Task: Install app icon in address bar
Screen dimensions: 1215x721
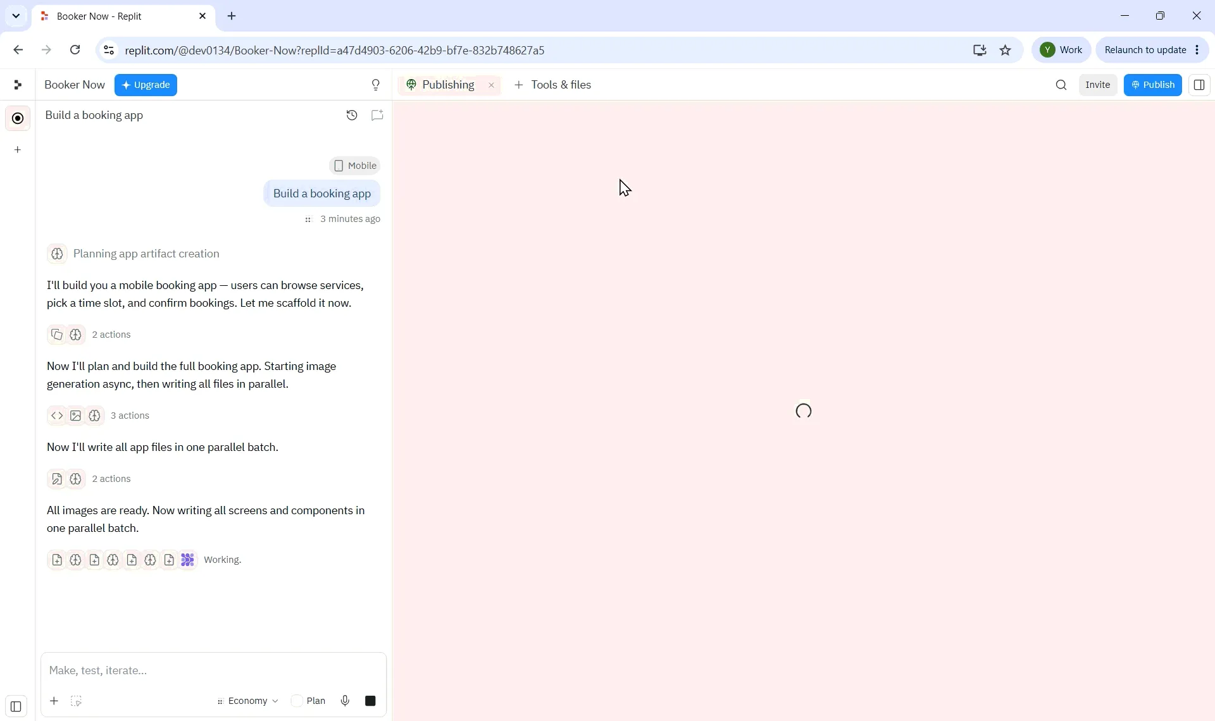Action: [x=980, y=50]
